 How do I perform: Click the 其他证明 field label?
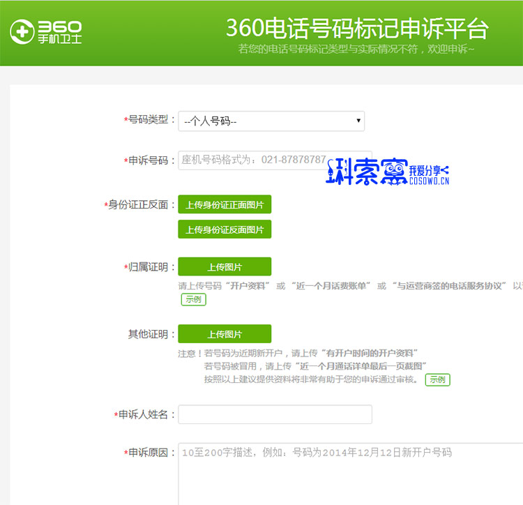click(x=151, y=334)
